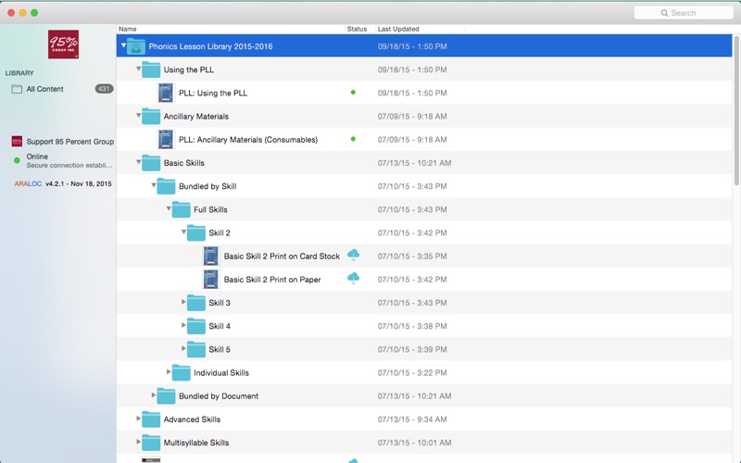Expand the Skill 3 folder
The image size is (741, 463).
click(x=183, y=302)
